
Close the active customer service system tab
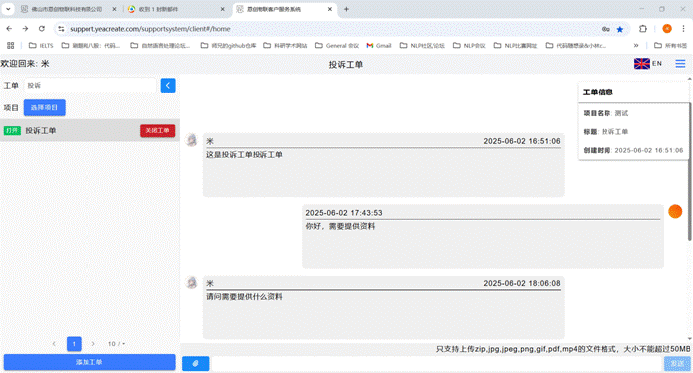[x=330, y=9]
